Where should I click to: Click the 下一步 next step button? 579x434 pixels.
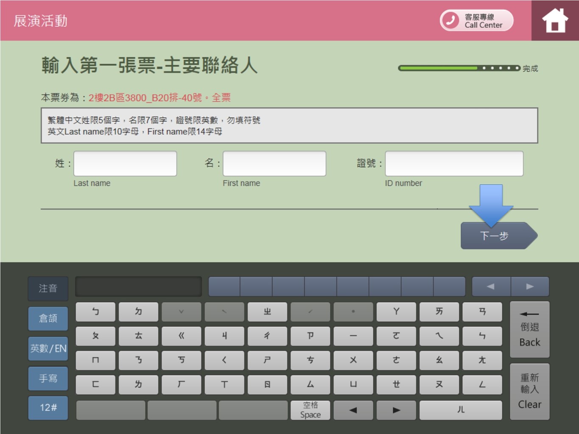point(495,236)
